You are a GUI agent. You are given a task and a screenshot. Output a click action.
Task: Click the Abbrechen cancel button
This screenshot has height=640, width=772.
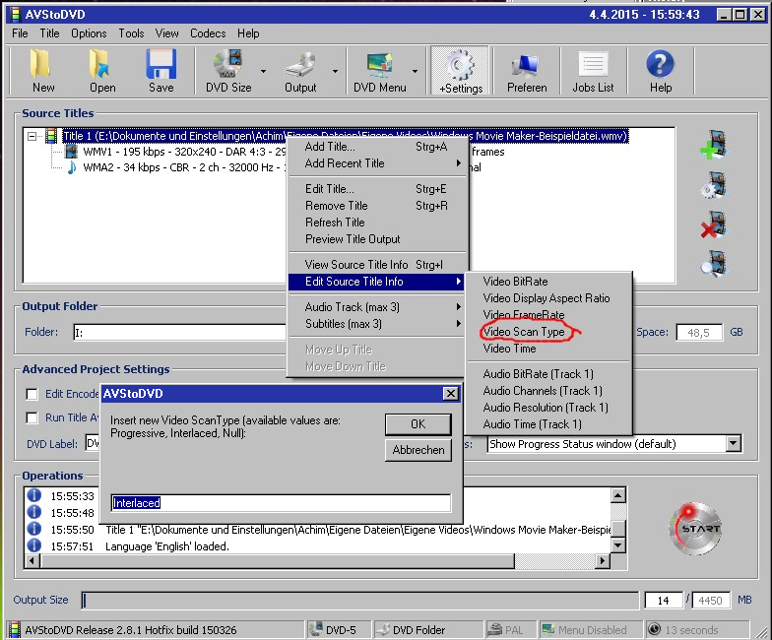coord(418,449)
